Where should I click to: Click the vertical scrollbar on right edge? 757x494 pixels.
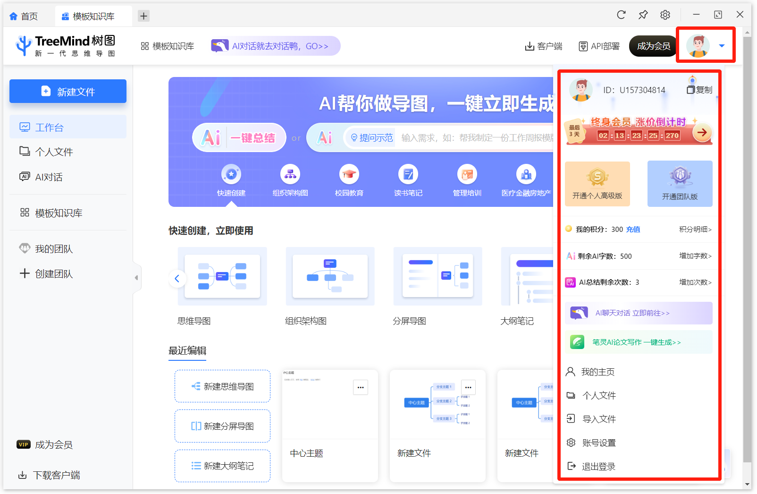pos(747,249)
